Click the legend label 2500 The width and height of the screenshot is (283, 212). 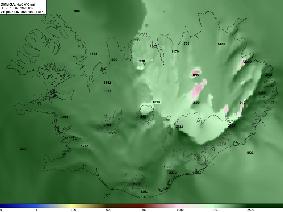coord(251,210)
